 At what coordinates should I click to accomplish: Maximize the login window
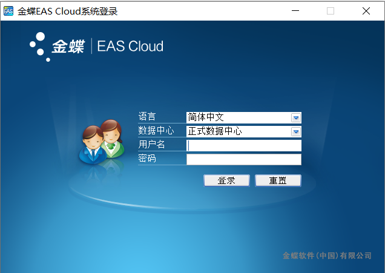coord(331,11)
